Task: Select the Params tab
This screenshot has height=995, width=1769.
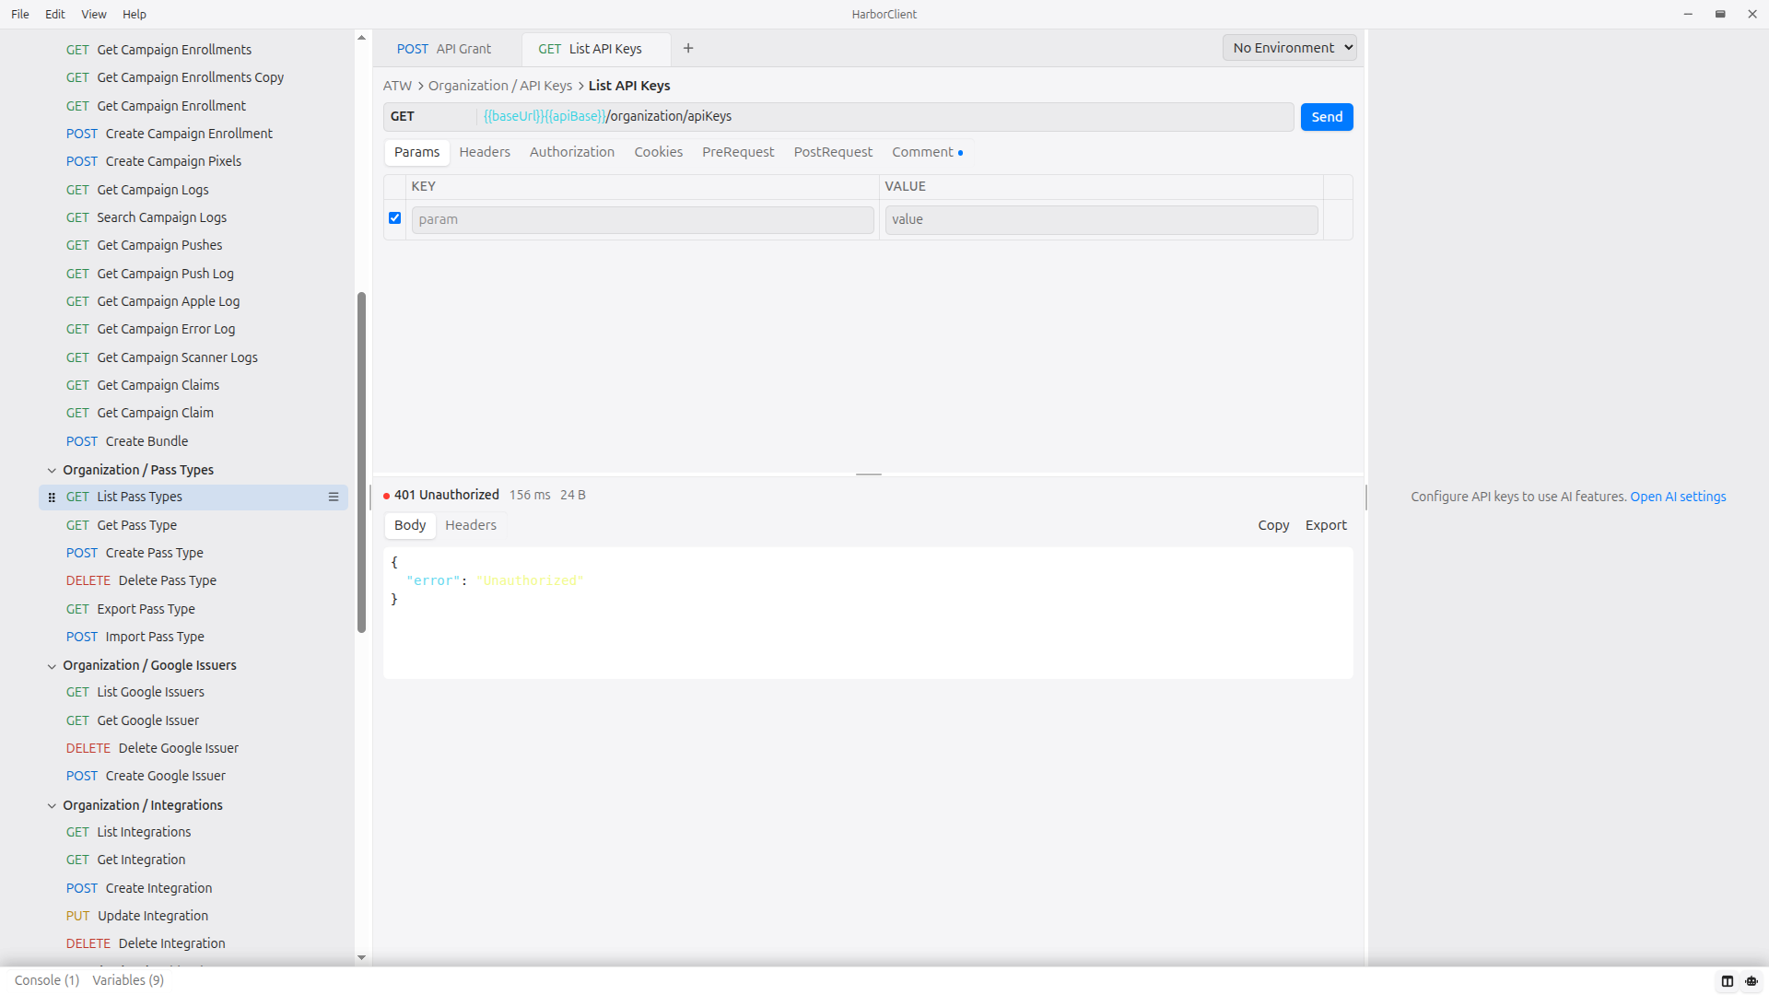Action: [416, 152]
